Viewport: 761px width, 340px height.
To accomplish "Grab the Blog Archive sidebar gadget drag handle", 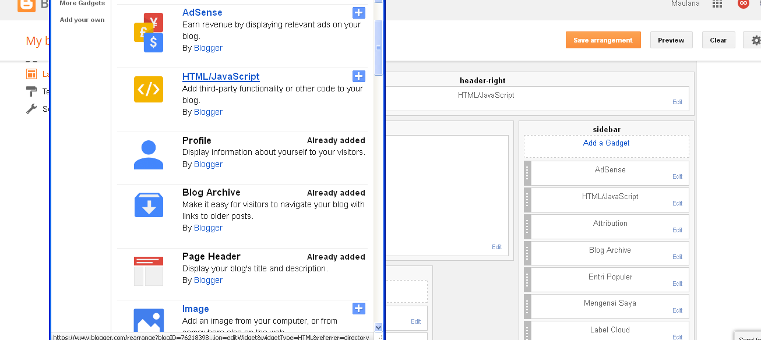I will [527, 253].
